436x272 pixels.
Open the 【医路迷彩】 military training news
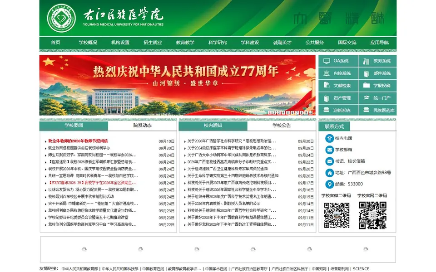click(x=92, y=162)
